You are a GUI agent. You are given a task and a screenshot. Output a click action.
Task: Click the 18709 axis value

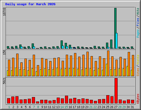pyautogui.click(x=4, y=12)
